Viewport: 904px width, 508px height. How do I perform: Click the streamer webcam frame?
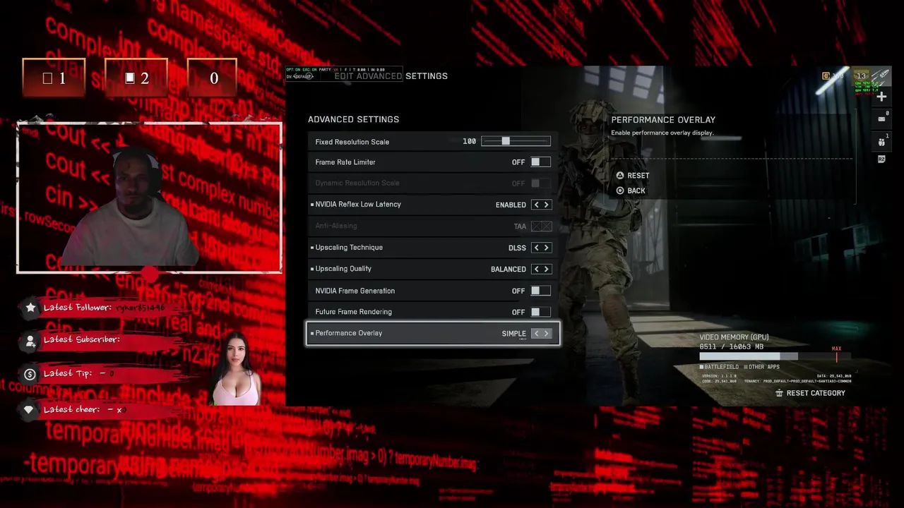pos(150,198)
